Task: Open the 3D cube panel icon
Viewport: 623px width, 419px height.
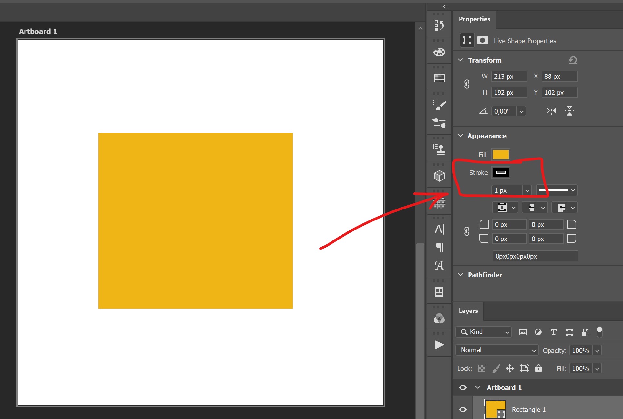Action: coord(439,176)
